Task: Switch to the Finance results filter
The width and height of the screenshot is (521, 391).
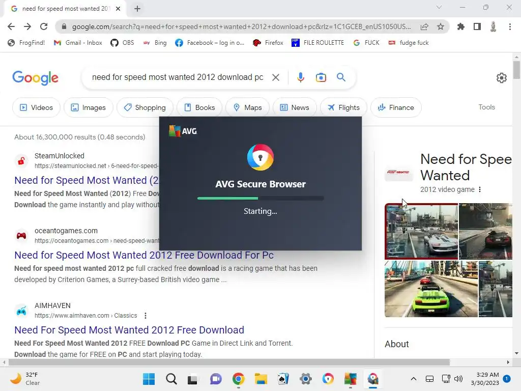Action: [x=396, y=107]
